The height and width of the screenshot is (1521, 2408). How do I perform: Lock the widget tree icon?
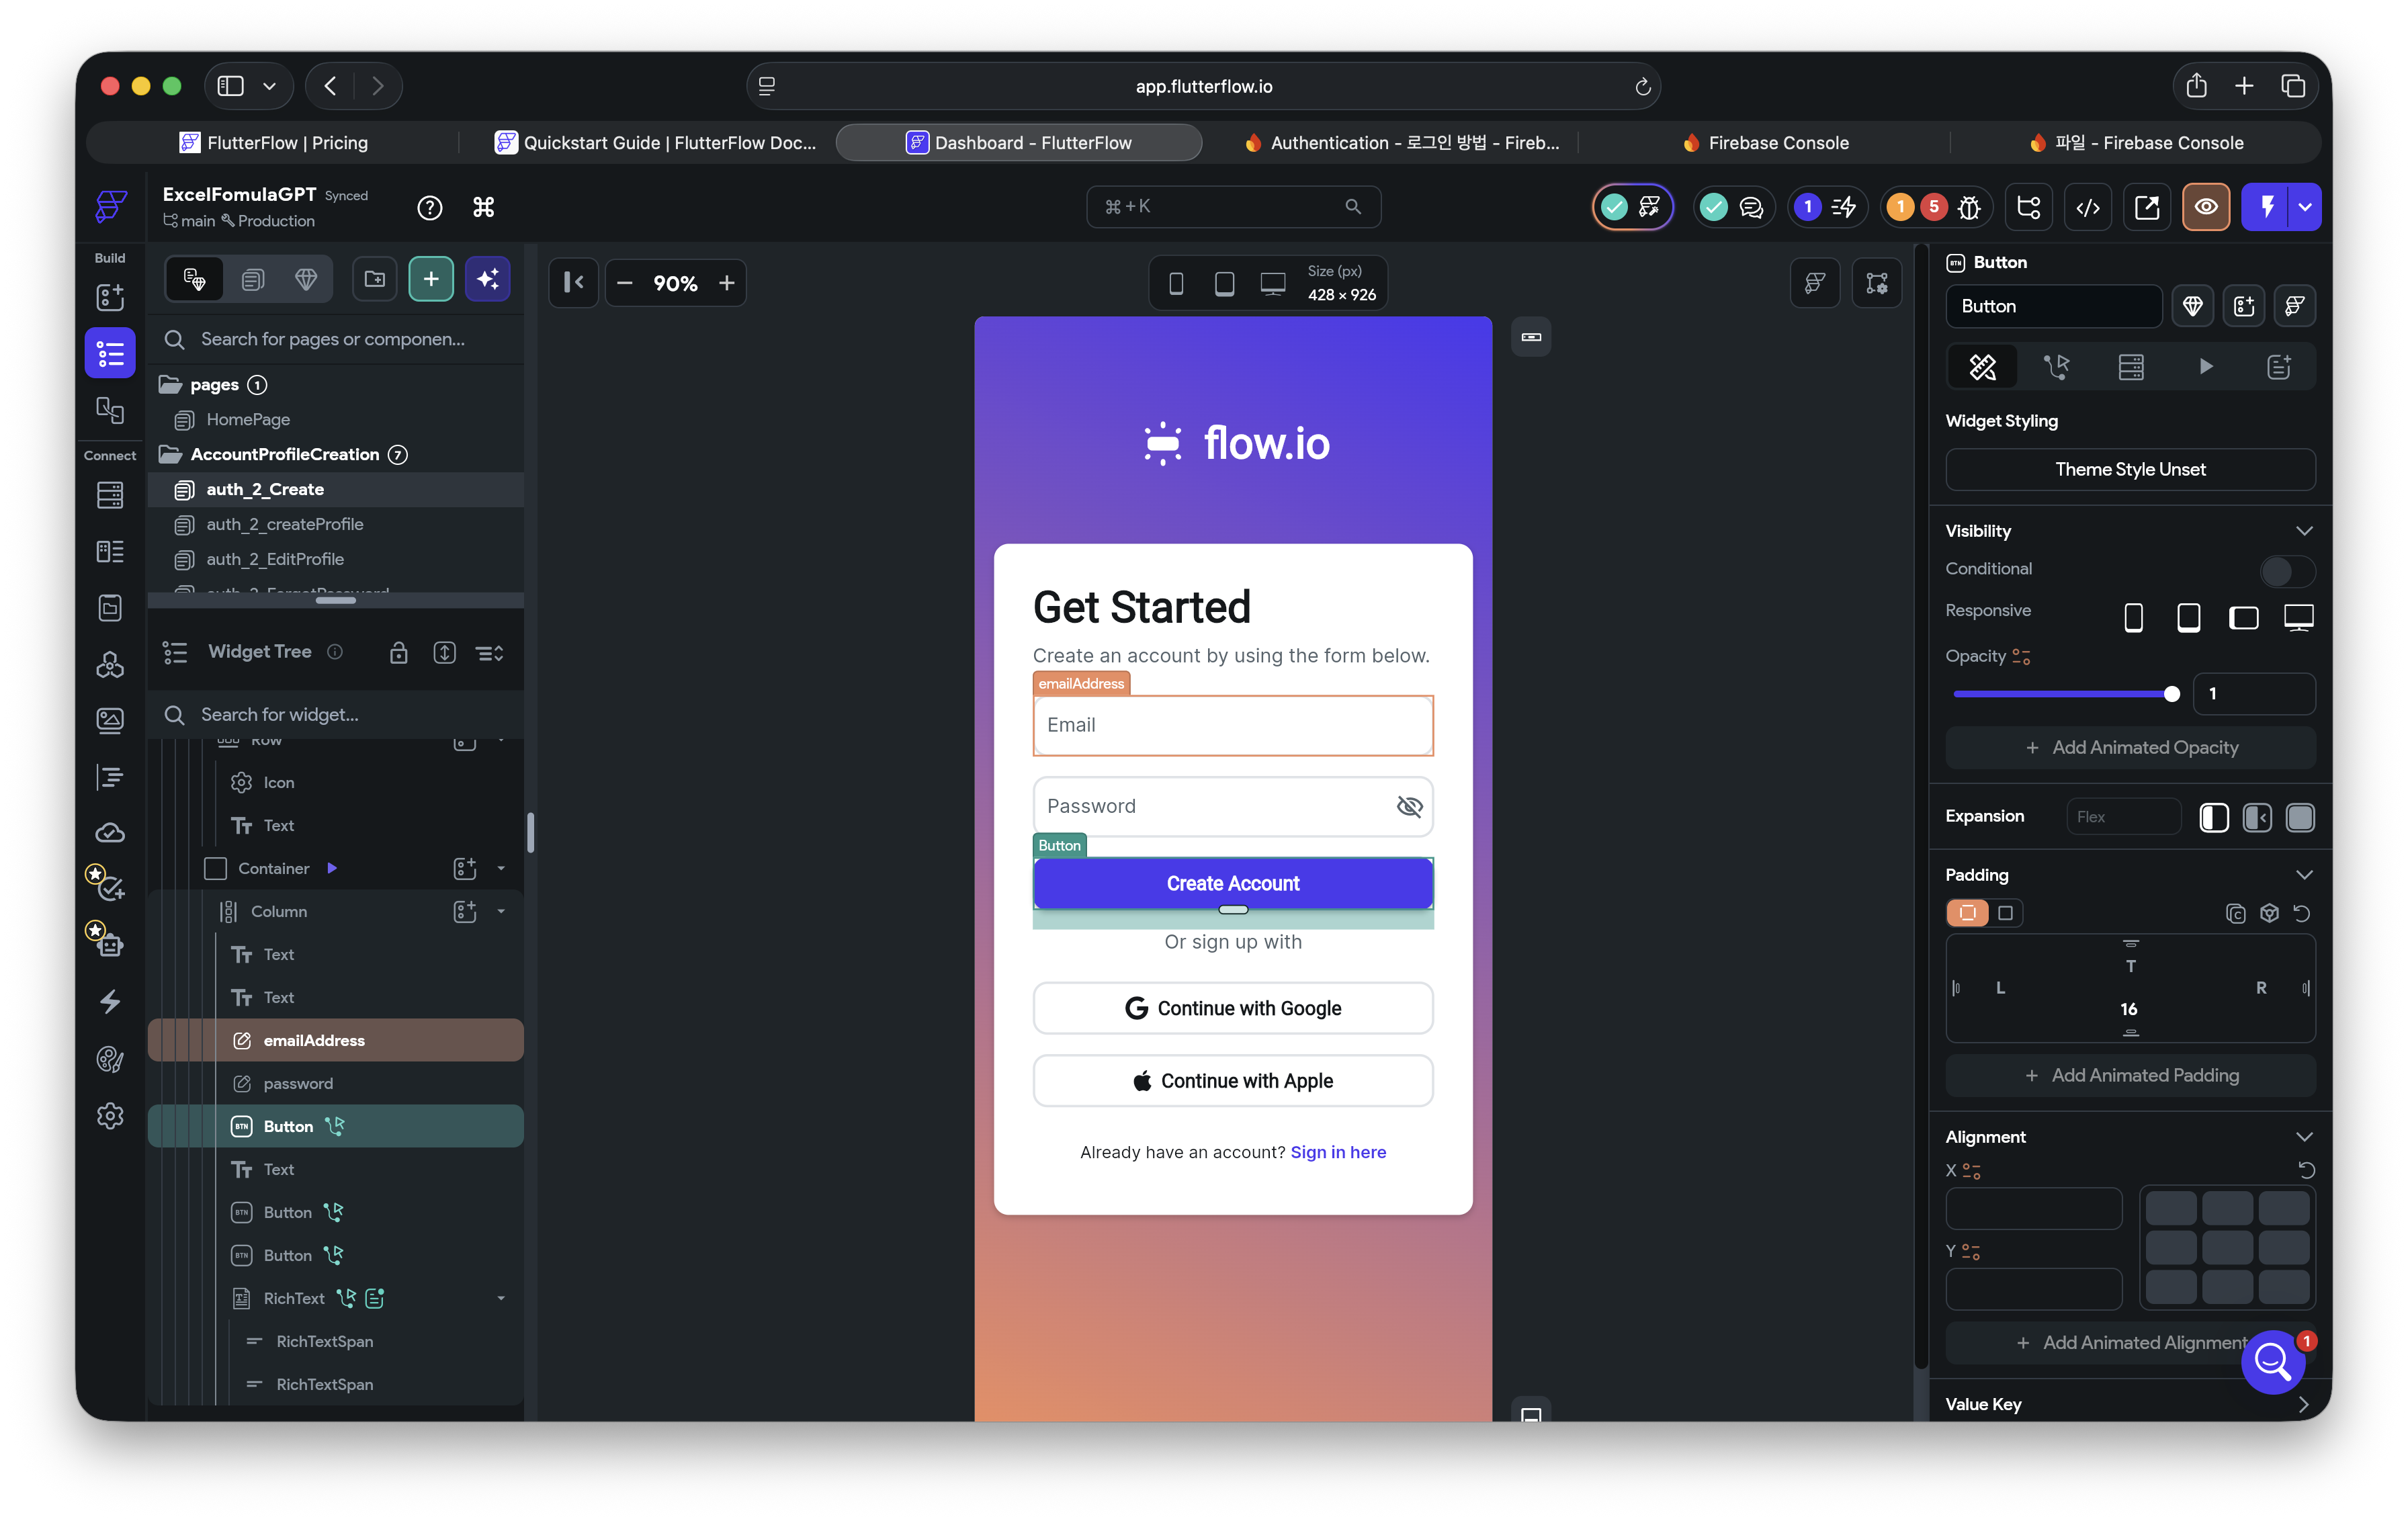pyautogui.click(x=398, y=653)
